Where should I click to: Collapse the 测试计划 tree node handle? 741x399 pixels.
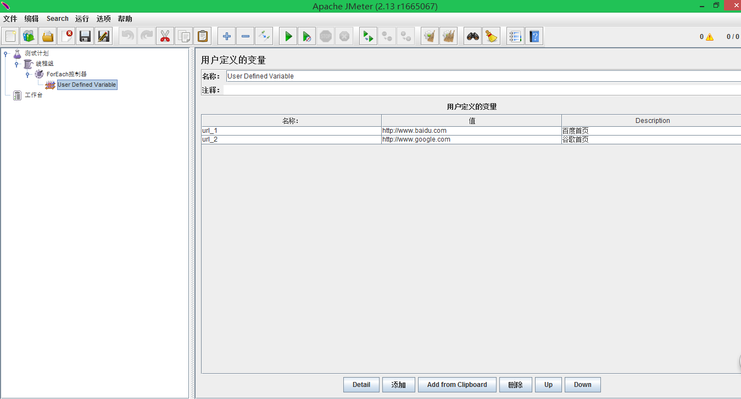(x=5, y=54)
